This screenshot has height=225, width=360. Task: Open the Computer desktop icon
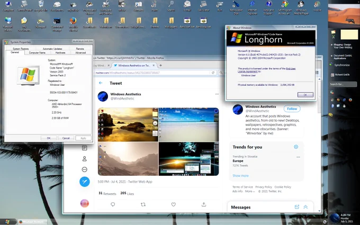pos(8,6)
